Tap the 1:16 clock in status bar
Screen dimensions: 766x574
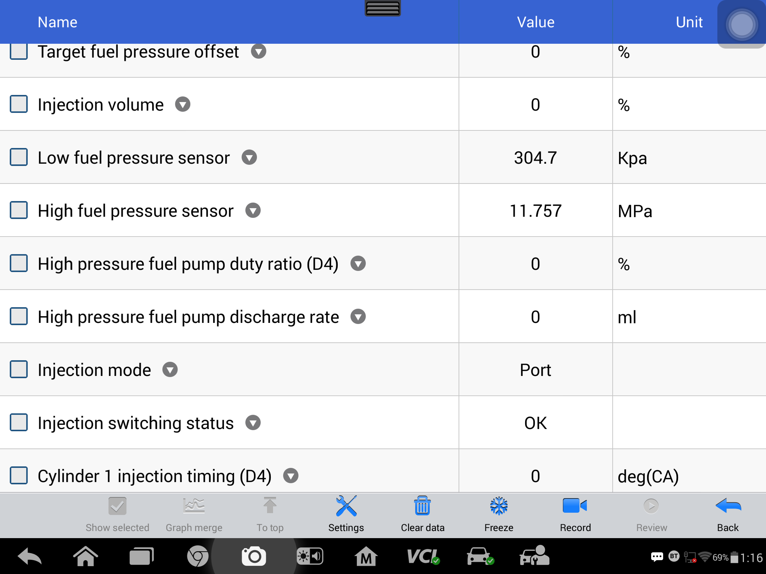coord(751,558)
